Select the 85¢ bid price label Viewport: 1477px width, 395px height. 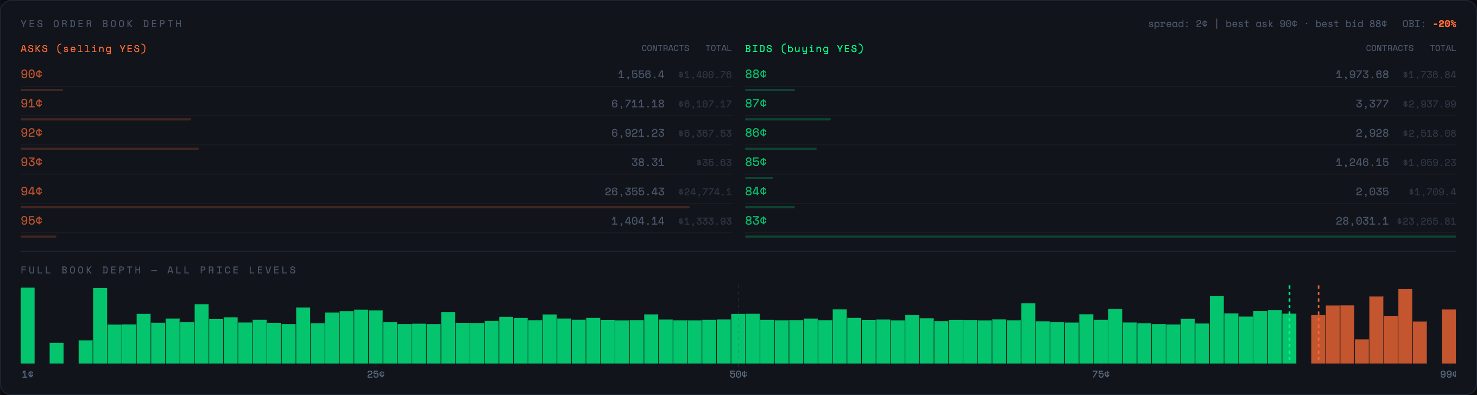[x=756, y=162]
